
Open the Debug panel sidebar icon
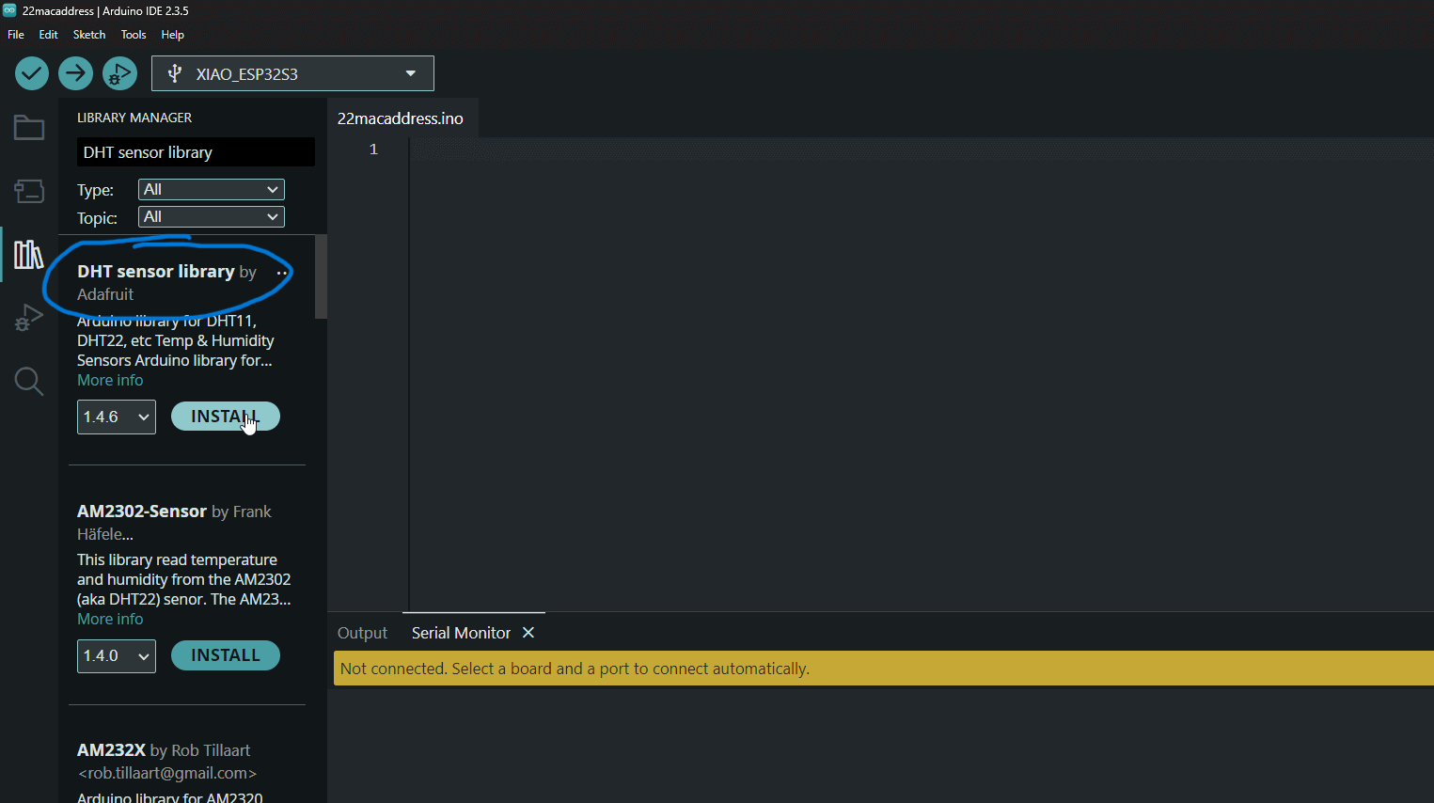tap(29, 318)
